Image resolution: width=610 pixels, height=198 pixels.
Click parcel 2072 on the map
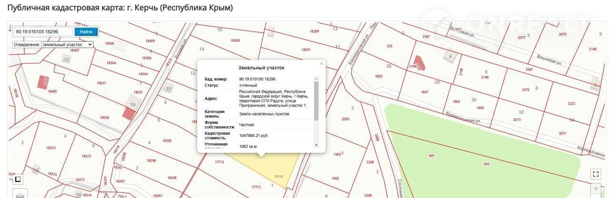[526, 89]
